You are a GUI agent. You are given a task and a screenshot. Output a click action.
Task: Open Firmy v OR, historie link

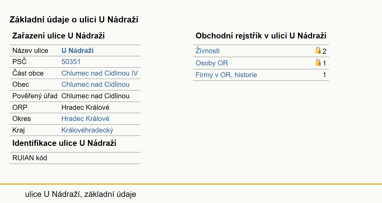pyautogui.click(x=226, y=75)
